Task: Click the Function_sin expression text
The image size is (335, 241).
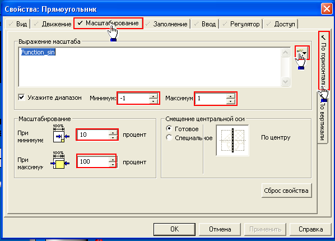Action: coord(38,52)
